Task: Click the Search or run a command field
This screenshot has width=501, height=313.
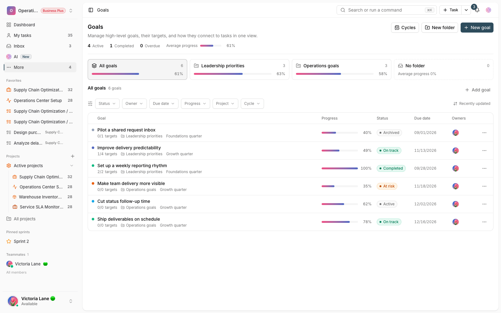Action: [x=387, y=10]
